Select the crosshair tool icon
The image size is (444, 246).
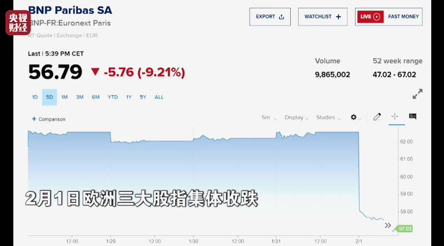point(395,116)
